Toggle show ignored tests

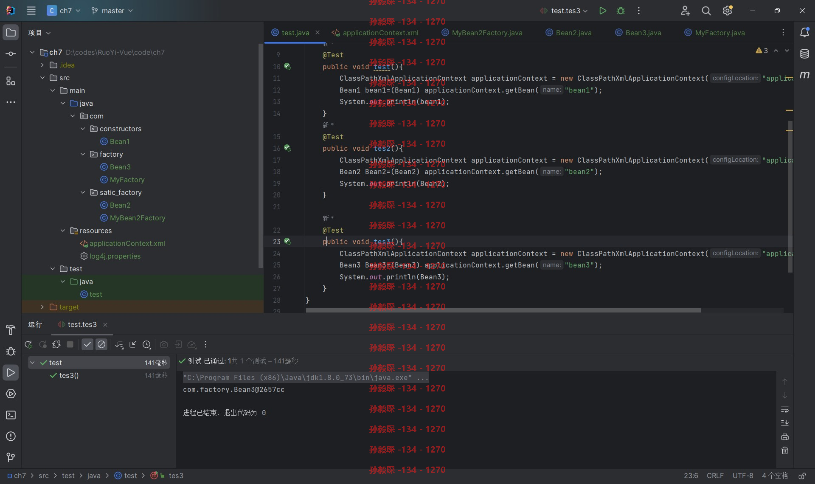pyautogui.click(x=101, y=344)
